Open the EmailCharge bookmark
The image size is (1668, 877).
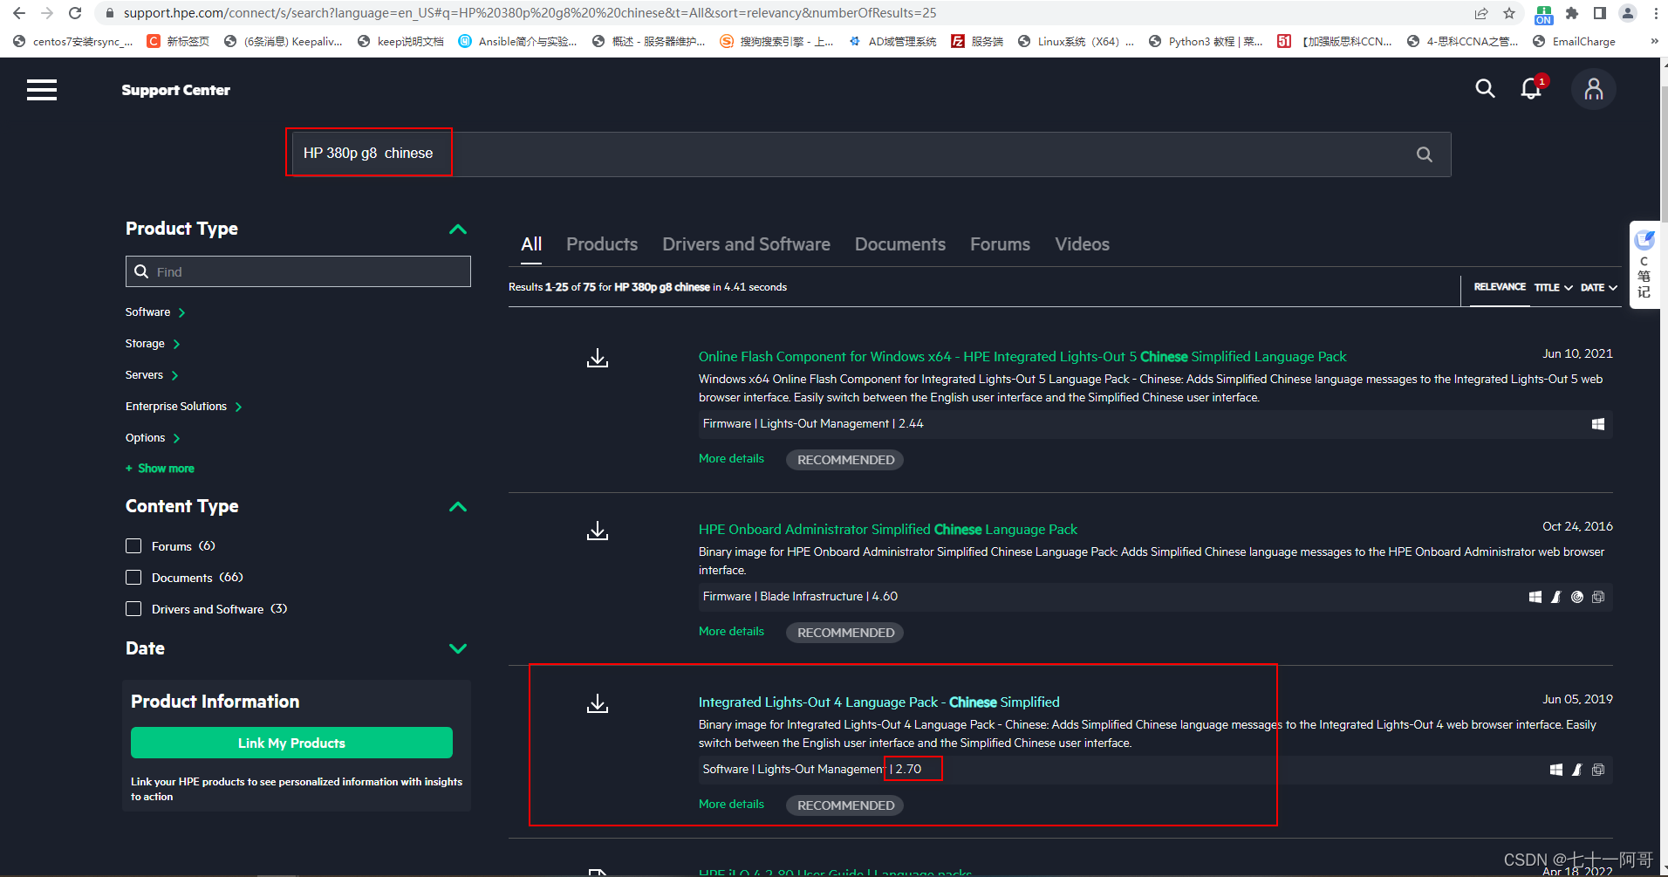point(1574,41)
